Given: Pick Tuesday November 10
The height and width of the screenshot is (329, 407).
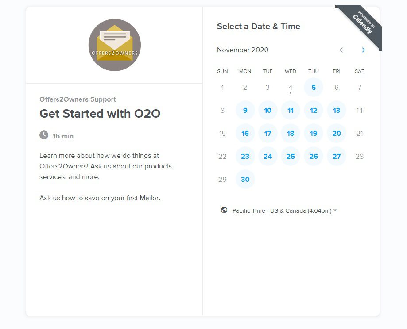Looking at the screenshot, I should pyautogui.click(x=268, y=111).
